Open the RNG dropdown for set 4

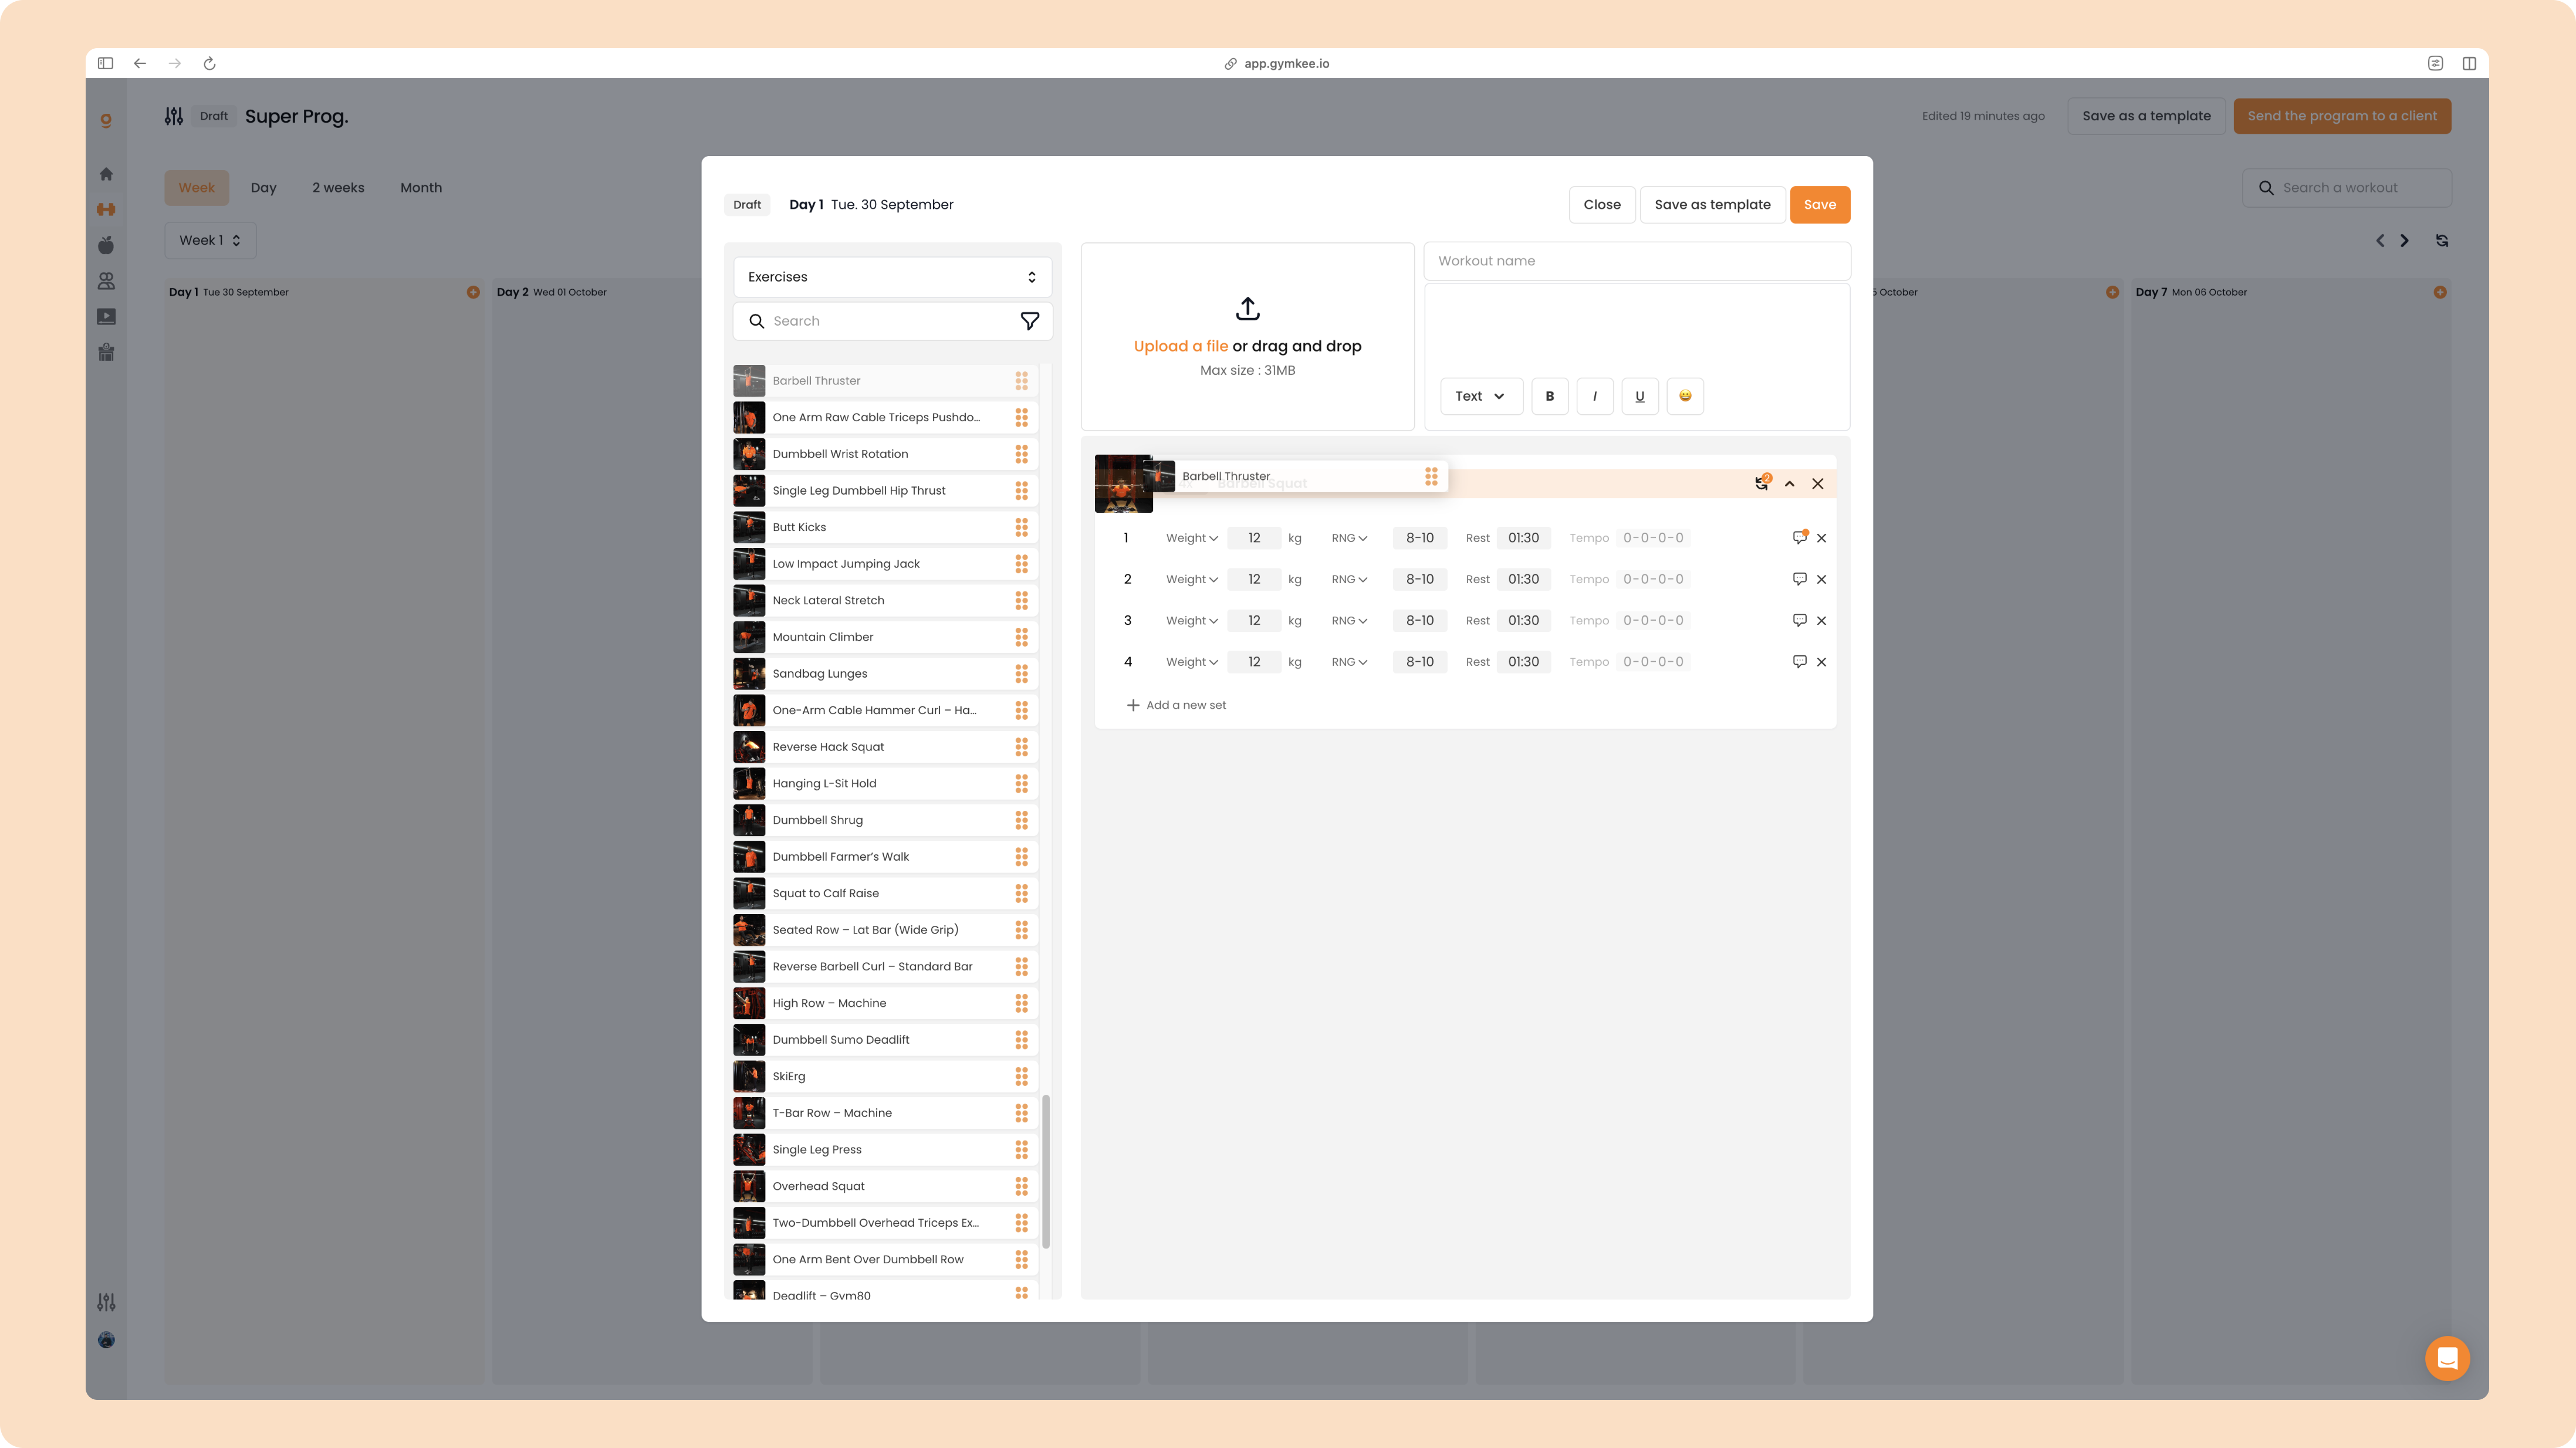click(1349, 662)
